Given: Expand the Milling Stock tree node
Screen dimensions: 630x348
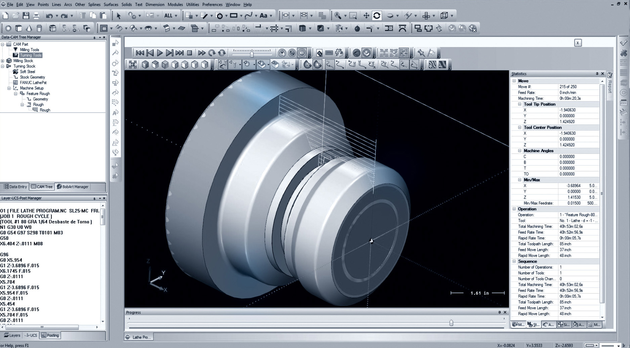Looking at the screenshot, I should (3, 61).
